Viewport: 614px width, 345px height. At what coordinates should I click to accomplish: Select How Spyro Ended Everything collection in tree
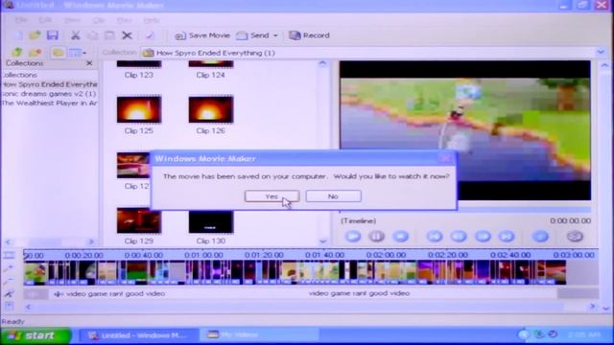[x=50, y=84]
